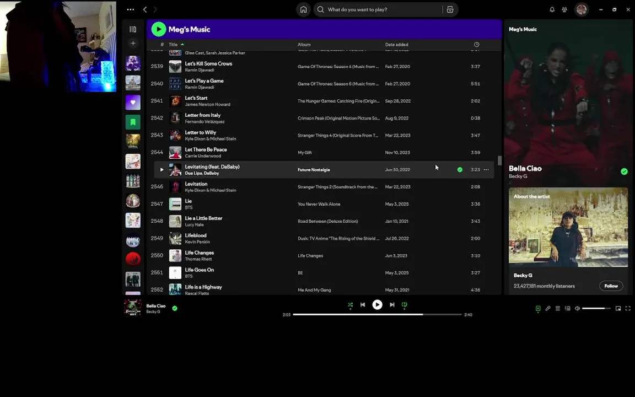The image size is (635, 397).
Task: Toggle the repeat mode
Action: 404,305
